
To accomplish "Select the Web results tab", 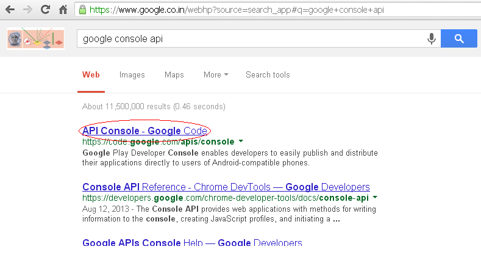I will 91,75.
